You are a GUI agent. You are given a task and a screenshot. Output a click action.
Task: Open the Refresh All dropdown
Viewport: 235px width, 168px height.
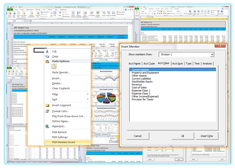(x=38, y=14)
